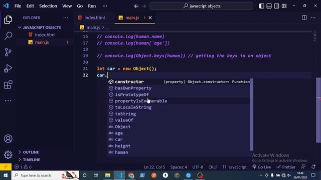Open main.js in the Explorer tree
The height and width of the screenshot is (180, 321).
(42, 42)
